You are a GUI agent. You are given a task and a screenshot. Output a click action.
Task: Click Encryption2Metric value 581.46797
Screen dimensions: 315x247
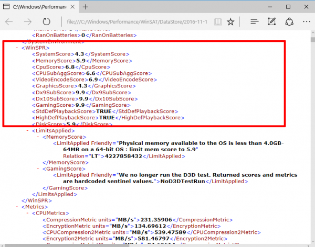[153, 239]
